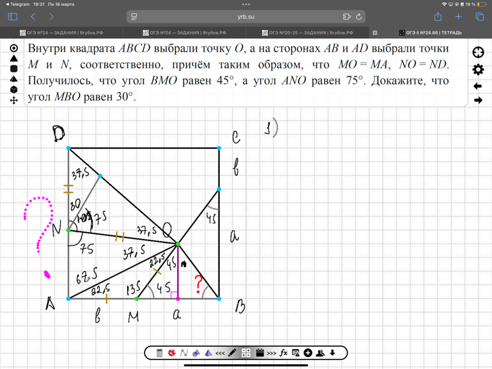Select the pencil drawing tool
Viewport: 492px width, 369px height.
(233, 353)
